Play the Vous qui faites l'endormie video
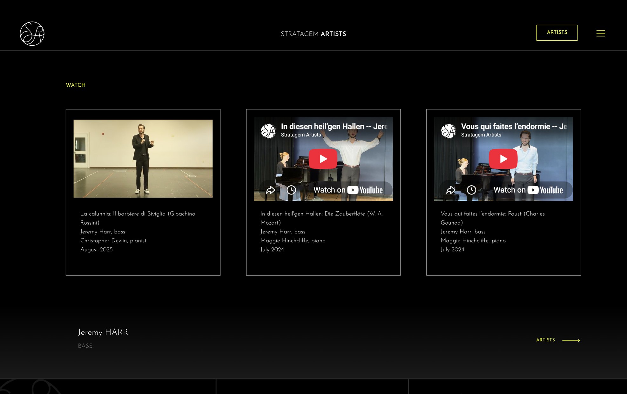 pyautogui.click(x=503, y=159)
